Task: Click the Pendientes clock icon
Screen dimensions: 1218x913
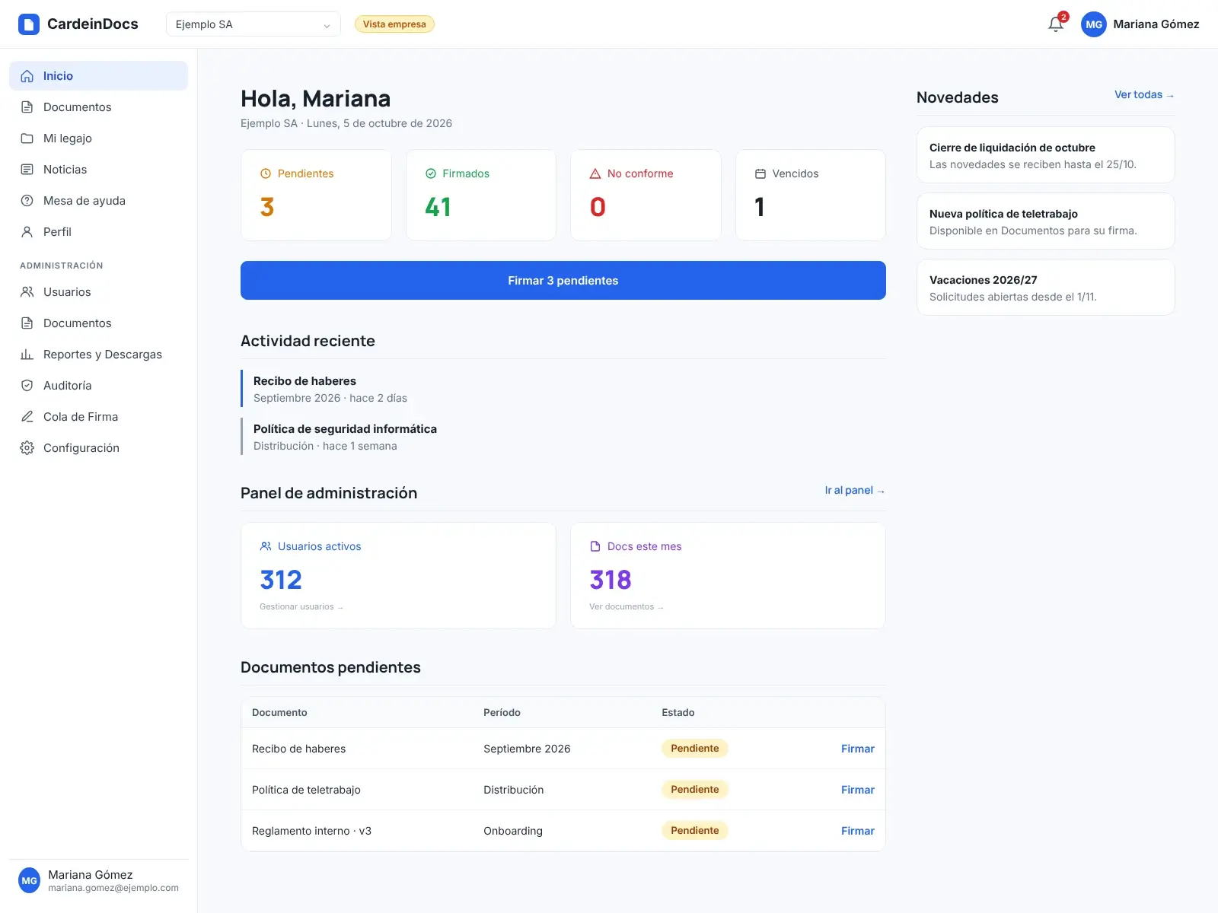Action: click(x=266, y=173)
